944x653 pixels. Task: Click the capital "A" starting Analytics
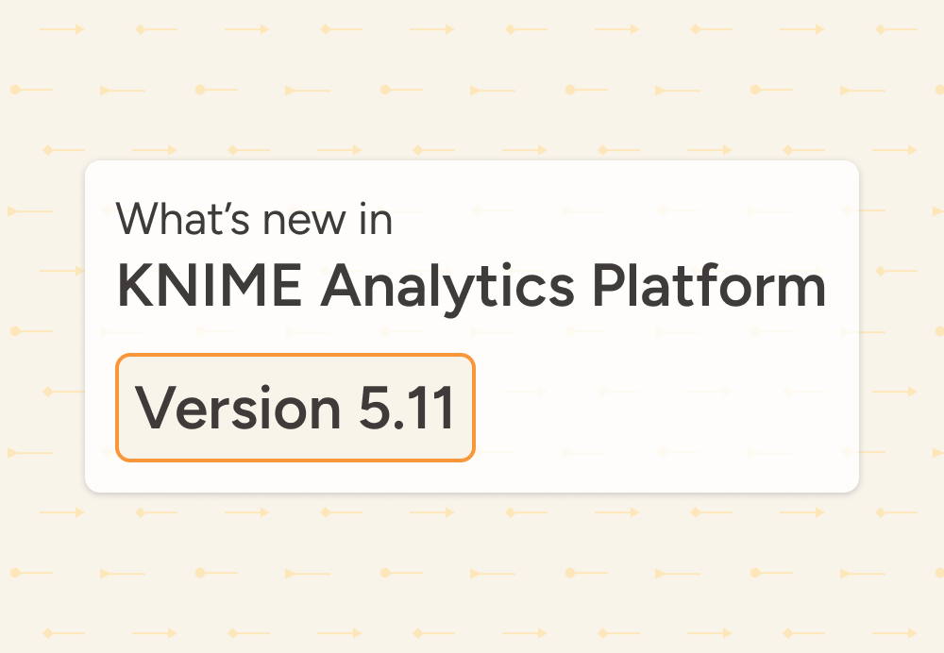pyautogui.click(x=341, y=287)
